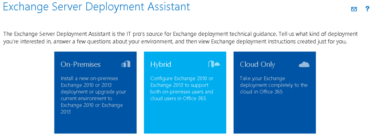Click the Hybrid description starting 'Configure Exchange 2010 or'
372x136 pixels.
182,88
